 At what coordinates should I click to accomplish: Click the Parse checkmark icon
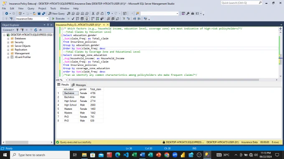coord(73,19)
